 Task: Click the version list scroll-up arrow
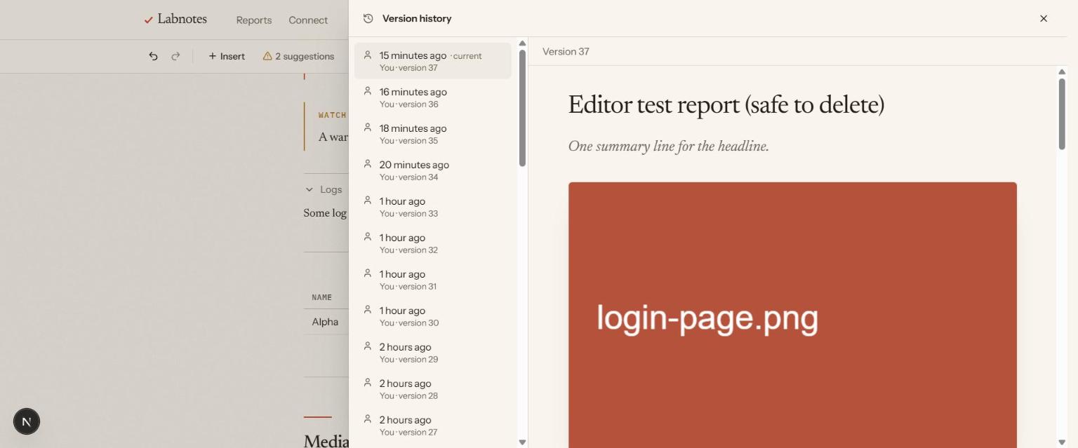[x=522, y=43]
